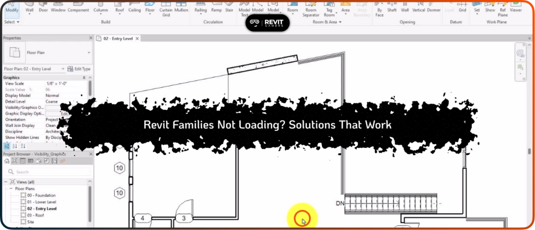Select the Dormer opening tool
This screenshot has width=535, height=230.
point(434,7)
